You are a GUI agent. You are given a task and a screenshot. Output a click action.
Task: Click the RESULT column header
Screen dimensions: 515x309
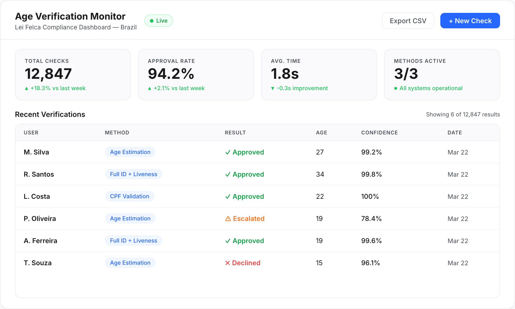coord(235,132)
